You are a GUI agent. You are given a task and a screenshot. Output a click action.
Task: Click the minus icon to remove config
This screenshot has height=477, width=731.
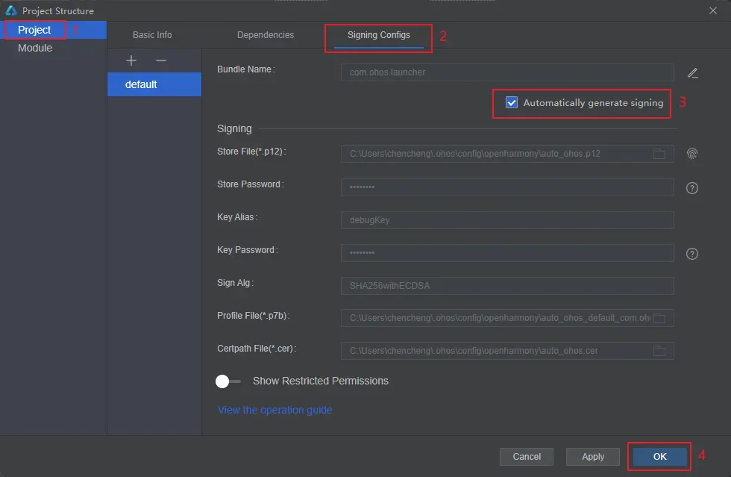click(x=161, y=60)
